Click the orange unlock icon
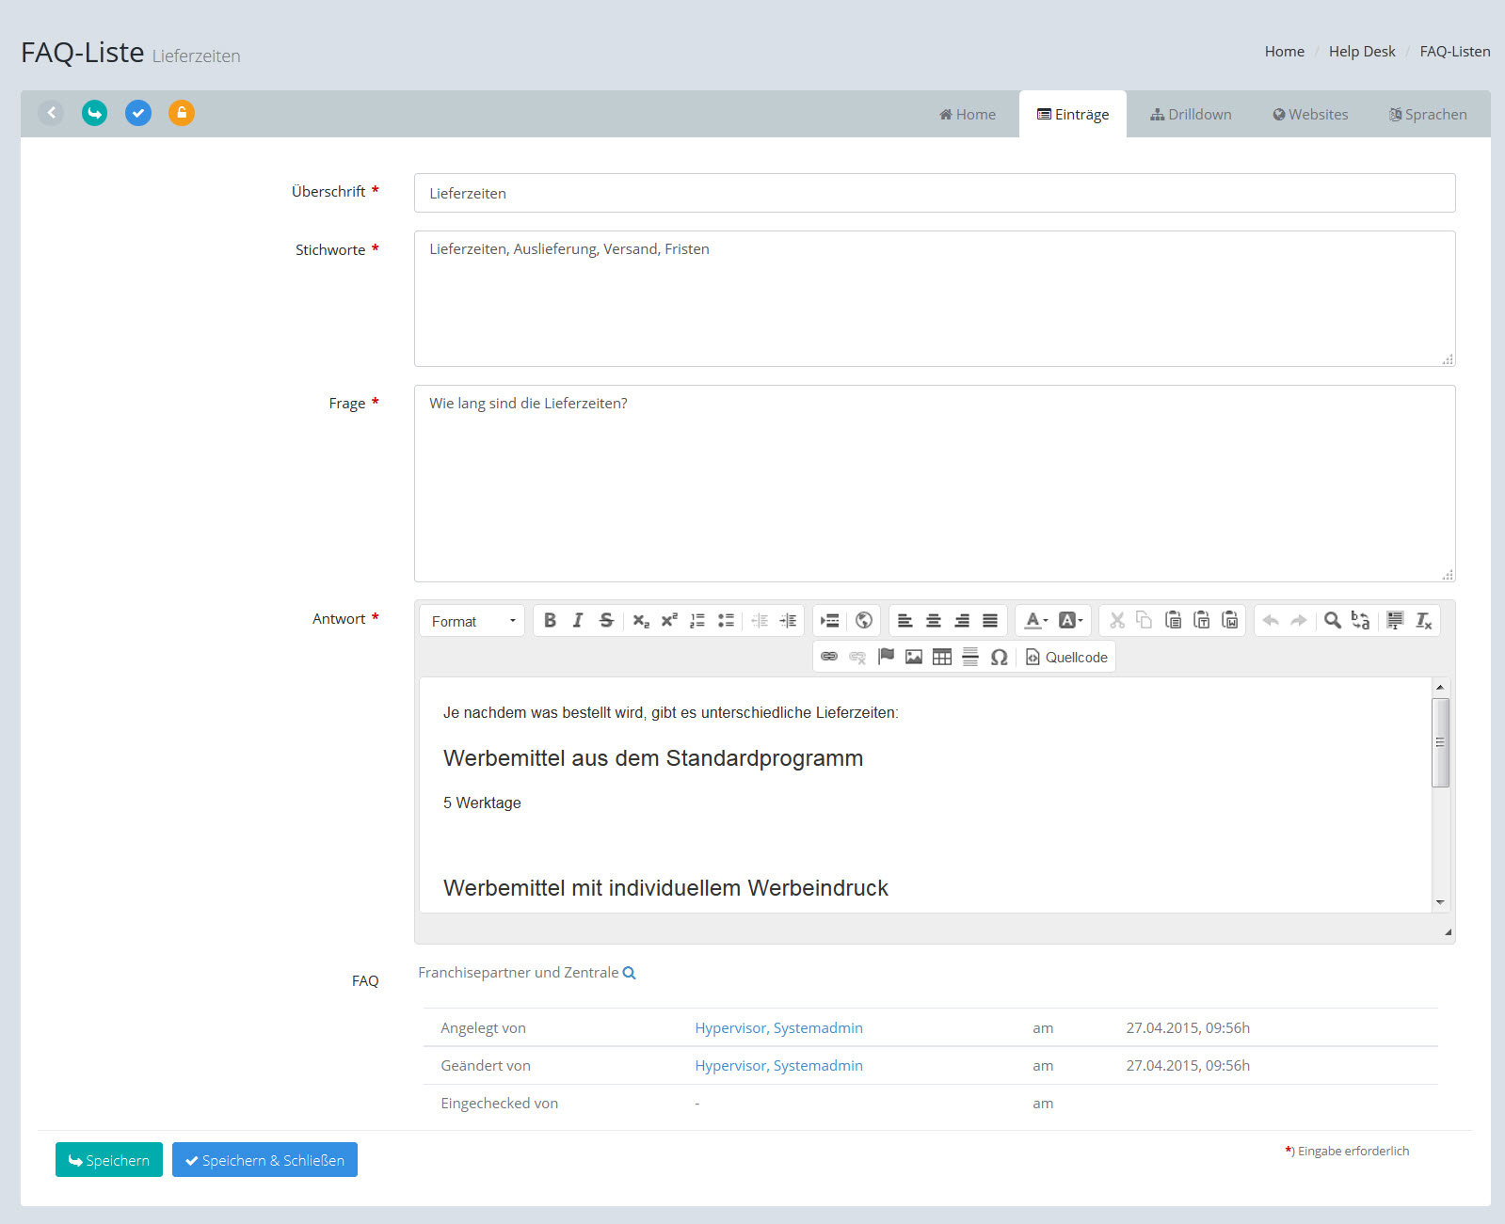 coord(182,114)
